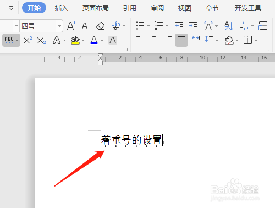Expand the line spacing dropdown arrow
275x208 pixels.
pos(217,40)
